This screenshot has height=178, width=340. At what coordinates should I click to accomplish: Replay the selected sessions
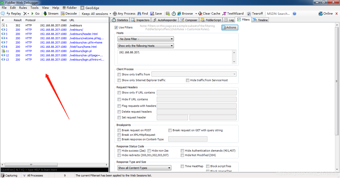pyautogui.click(x=14, y=14)
